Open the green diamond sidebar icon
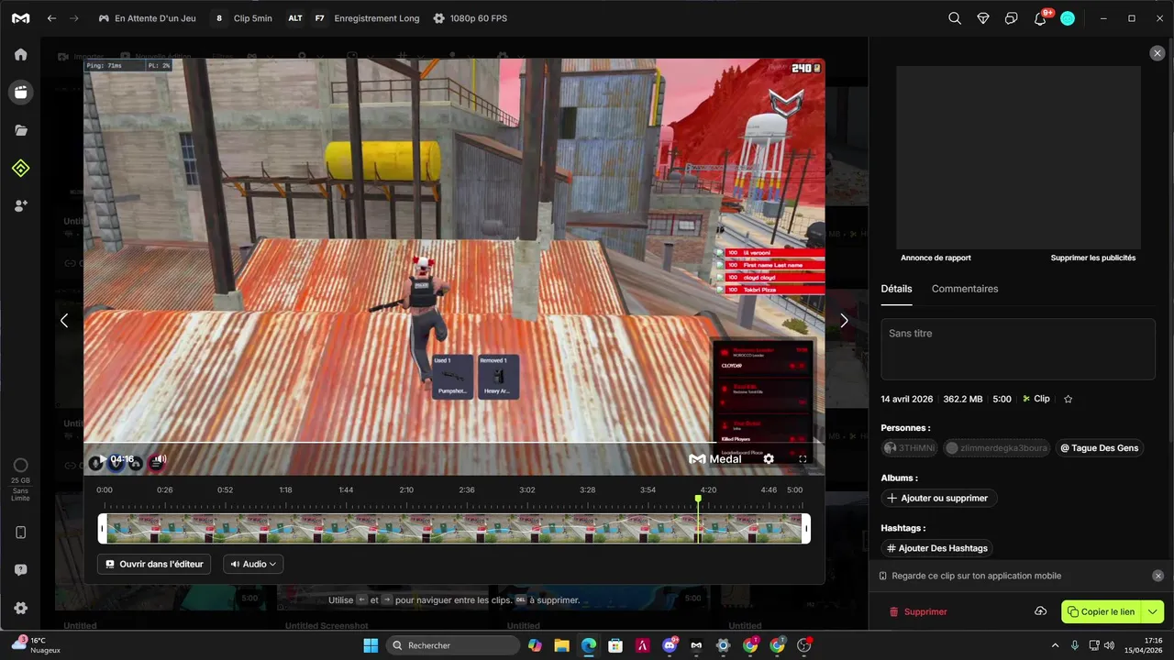The height and width of the screenshot is (660, 1174). coord(20,168)
